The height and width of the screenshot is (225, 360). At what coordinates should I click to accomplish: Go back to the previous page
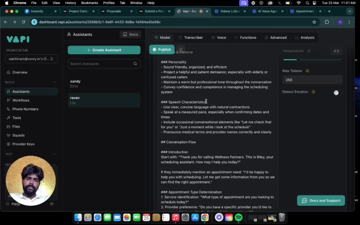[5, 22]
